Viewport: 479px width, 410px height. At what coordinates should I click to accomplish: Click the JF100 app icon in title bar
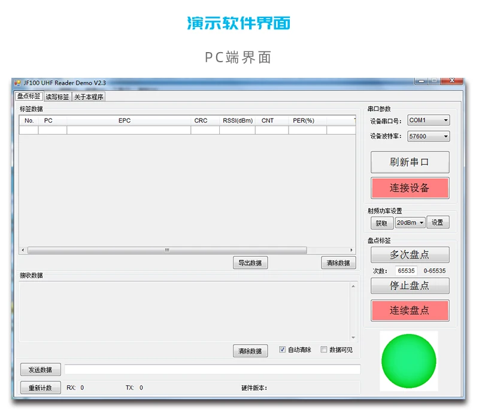pos(17,83)
